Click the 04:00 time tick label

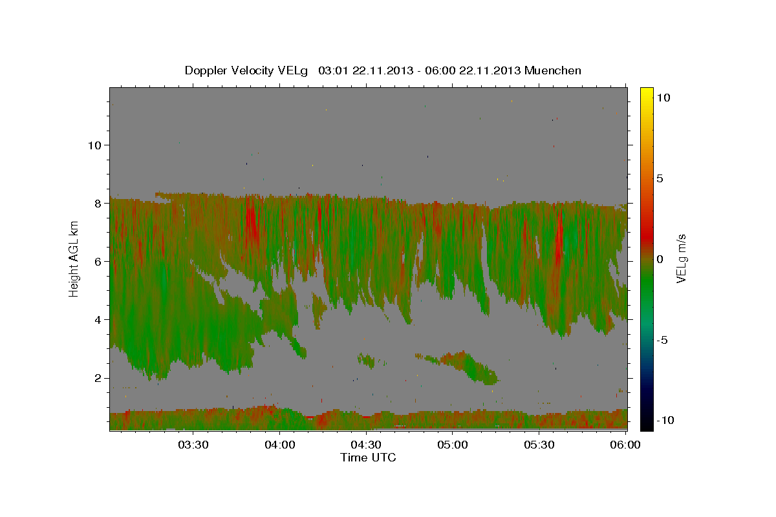click(x=280, y=445)
